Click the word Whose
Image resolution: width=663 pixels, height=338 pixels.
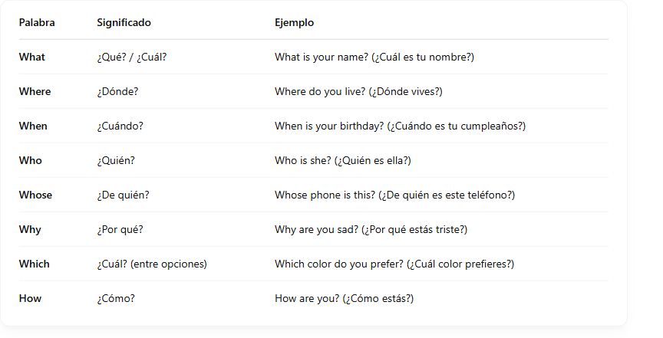click(x=35, y=195)
